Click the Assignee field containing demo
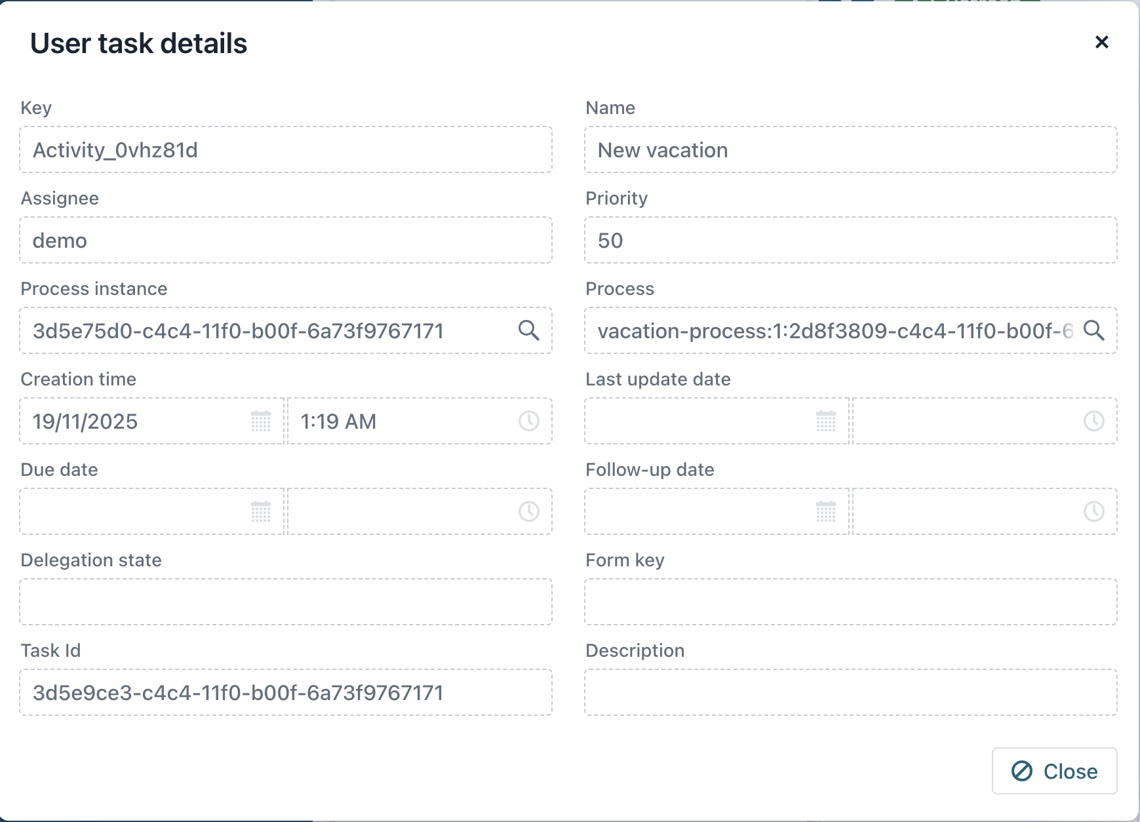1140x822 pixels. click(285, 240)
